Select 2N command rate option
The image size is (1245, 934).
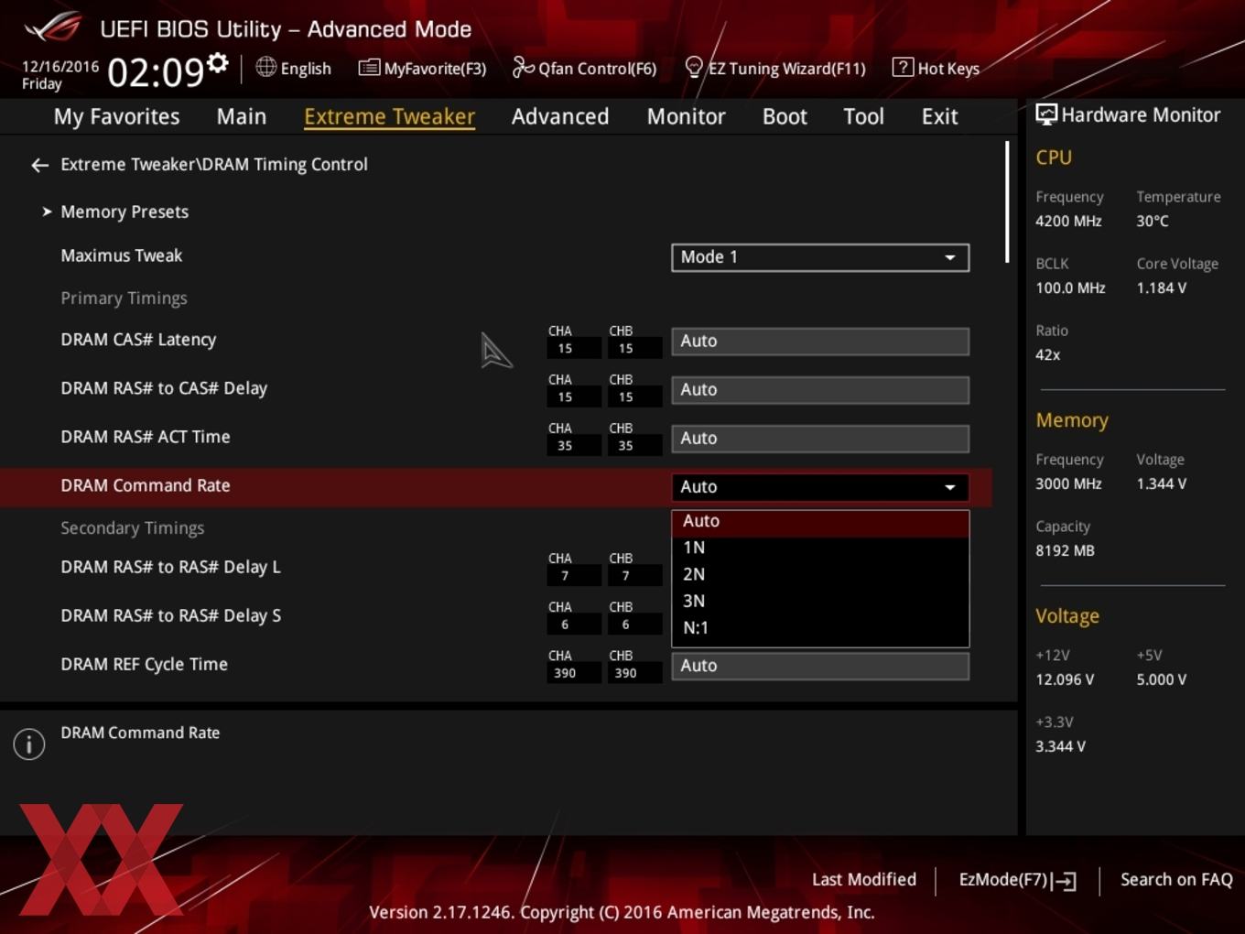(820, 574)
